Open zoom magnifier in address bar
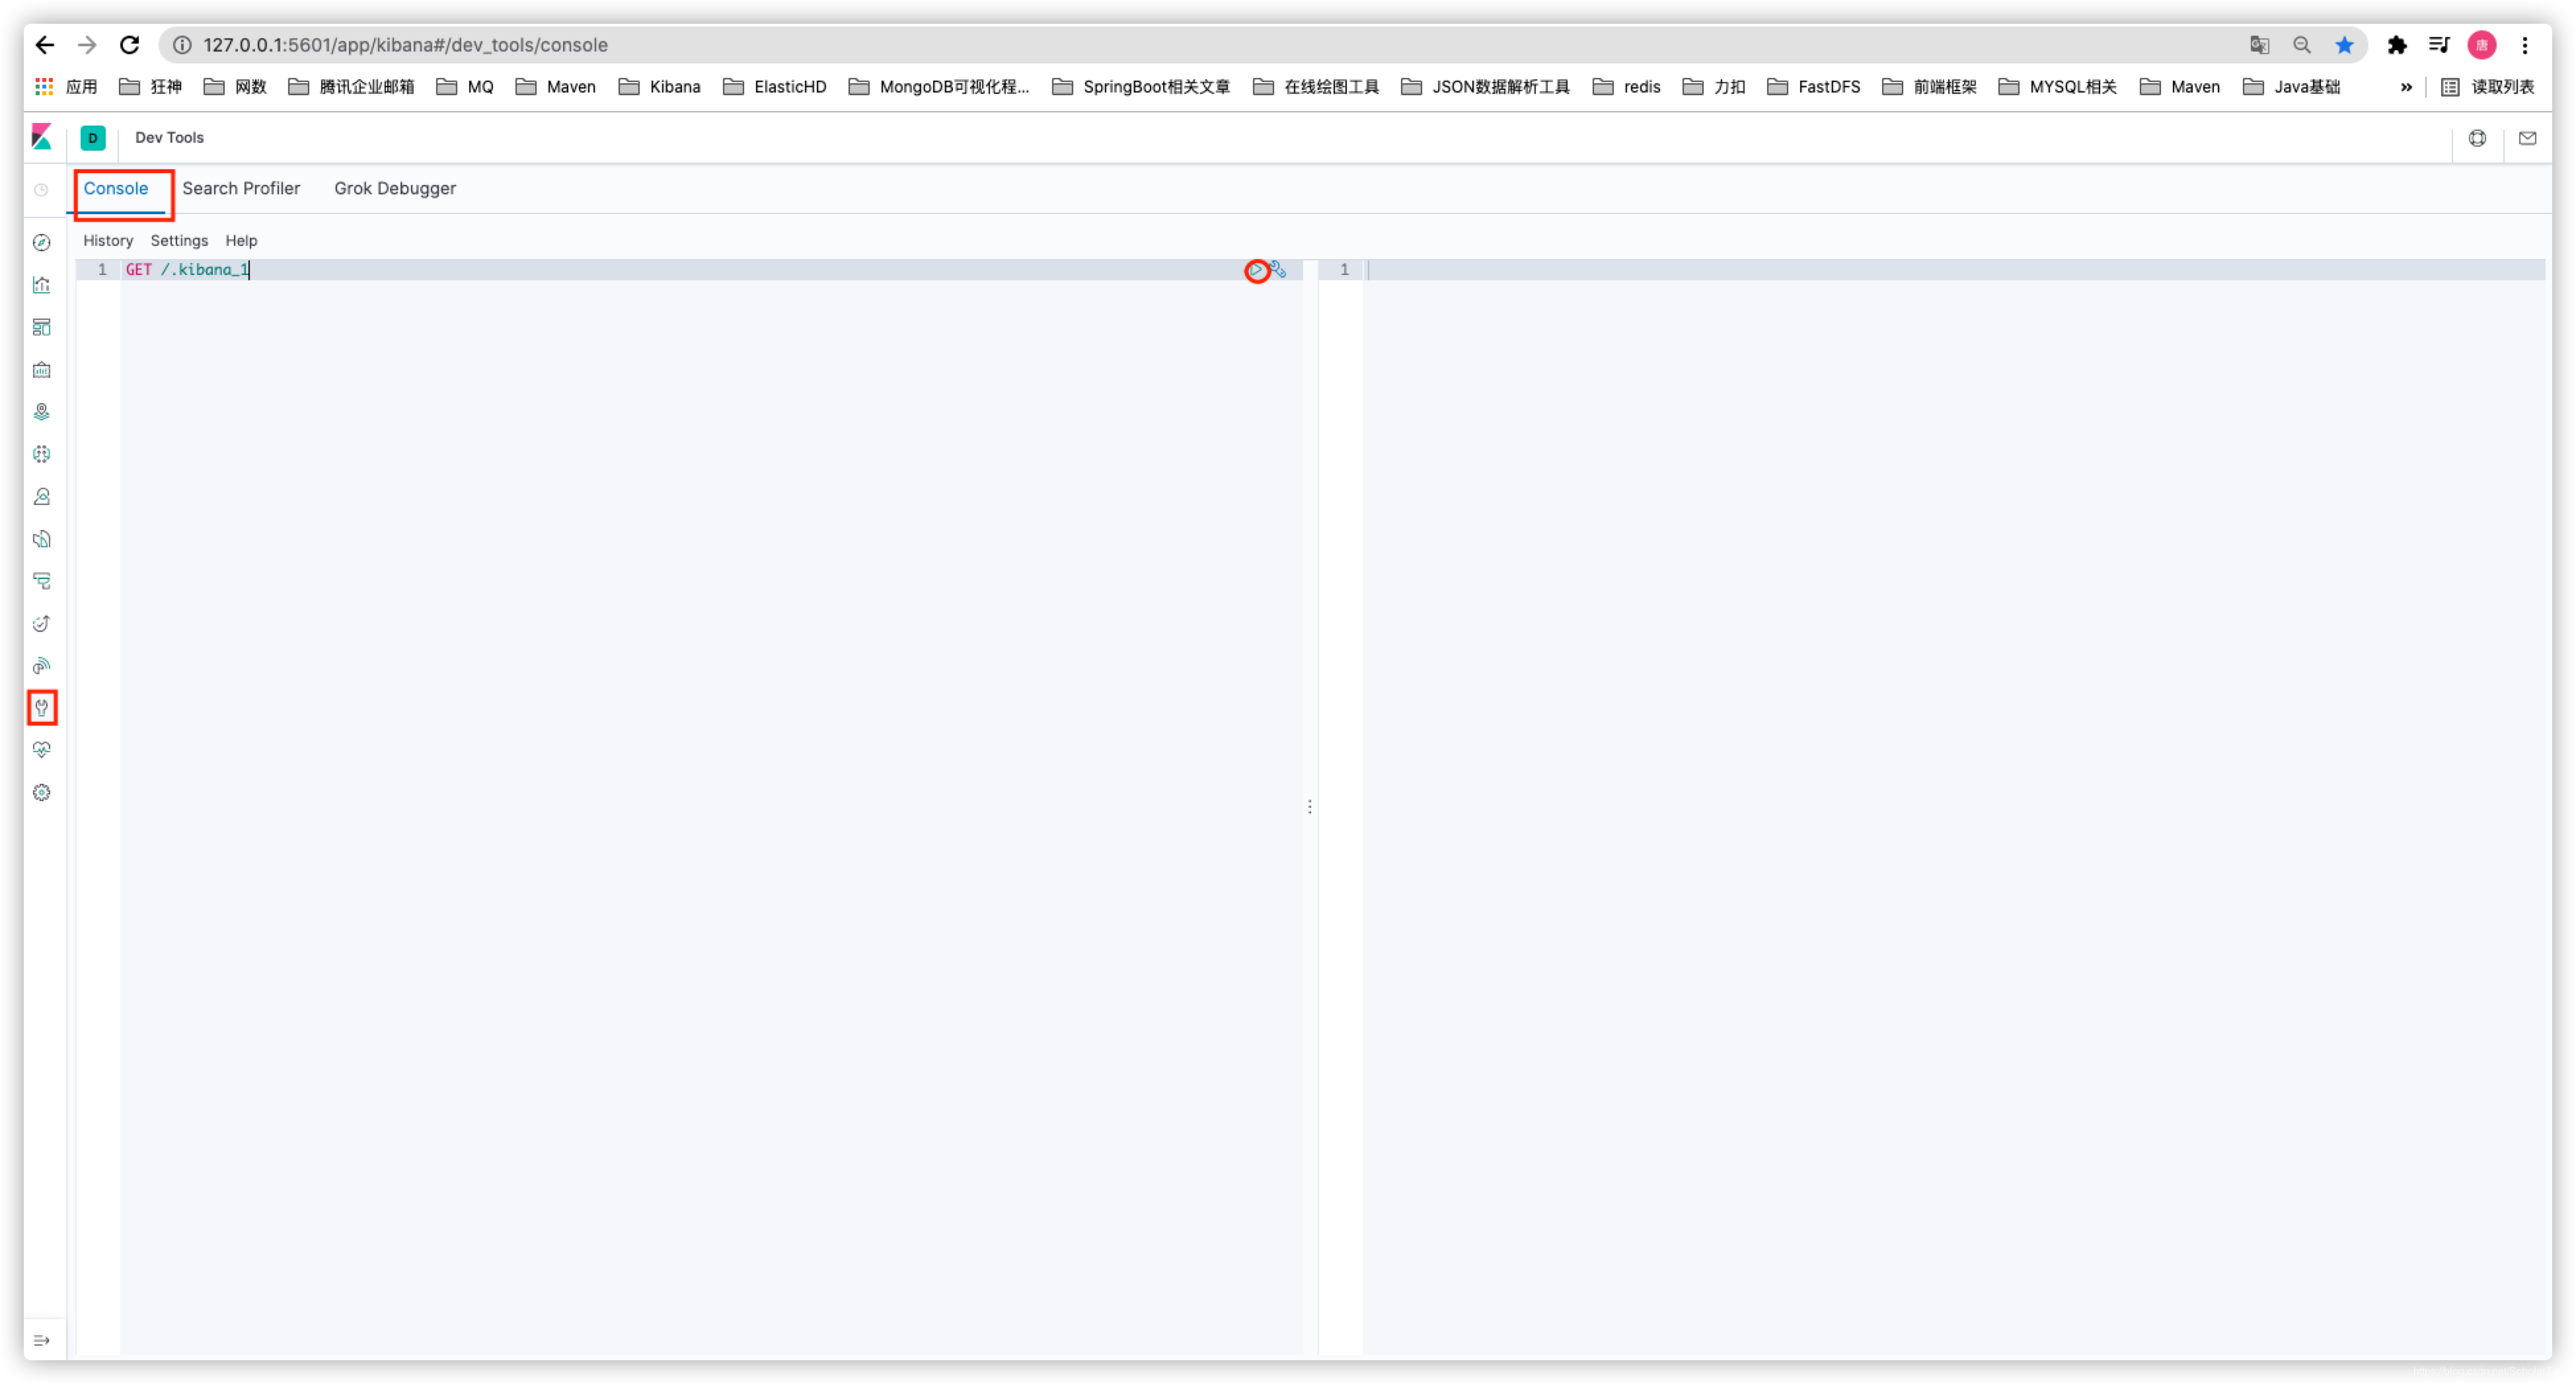 tap(2302, 45)
